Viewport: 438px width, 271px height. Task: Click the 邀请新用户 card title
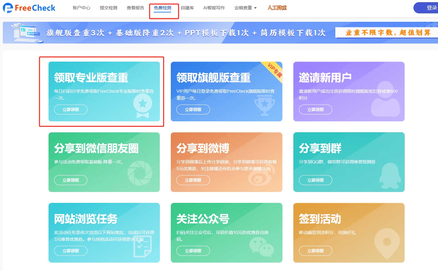(325, 77)
